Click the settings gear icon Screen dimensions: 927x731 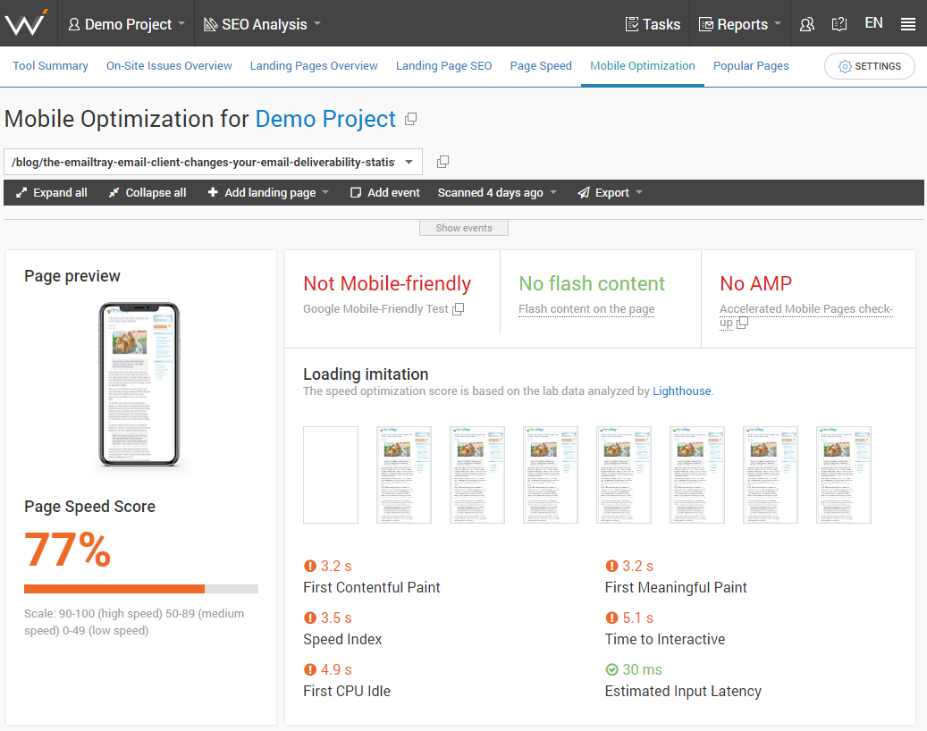[x=845, y=66]
